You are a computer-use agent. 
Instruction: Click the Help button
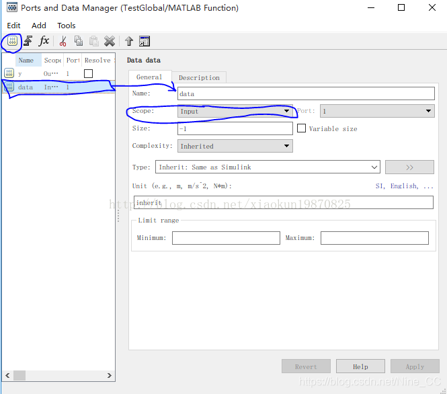point(360,366)
